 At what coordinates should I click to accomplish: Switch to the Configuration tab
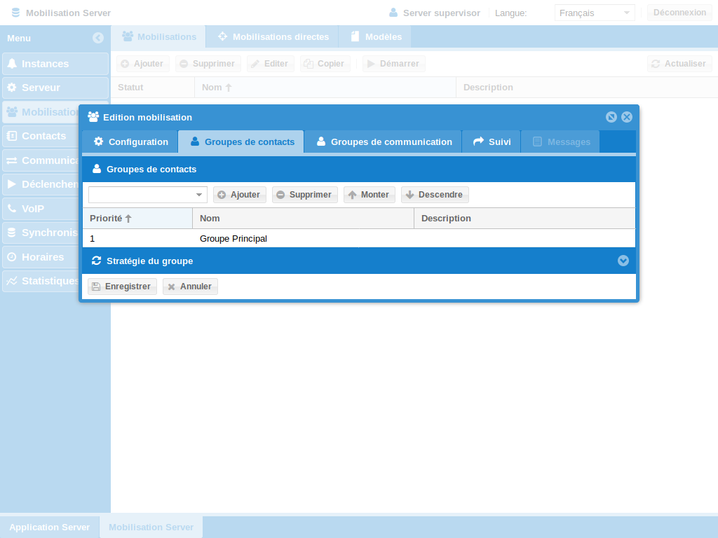point(130,142)
